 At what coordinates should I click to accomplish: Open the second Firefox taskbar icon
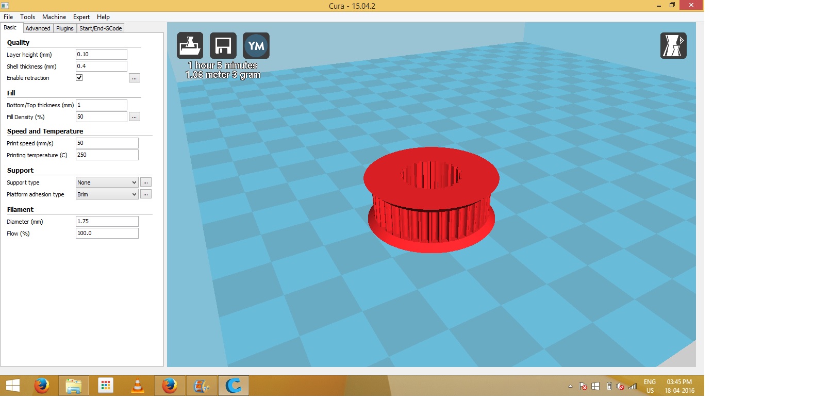(x=170, y=386)
